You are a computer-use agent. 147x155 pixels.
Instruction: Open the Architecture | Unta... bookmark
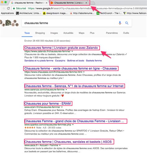[x=29, y=13]
